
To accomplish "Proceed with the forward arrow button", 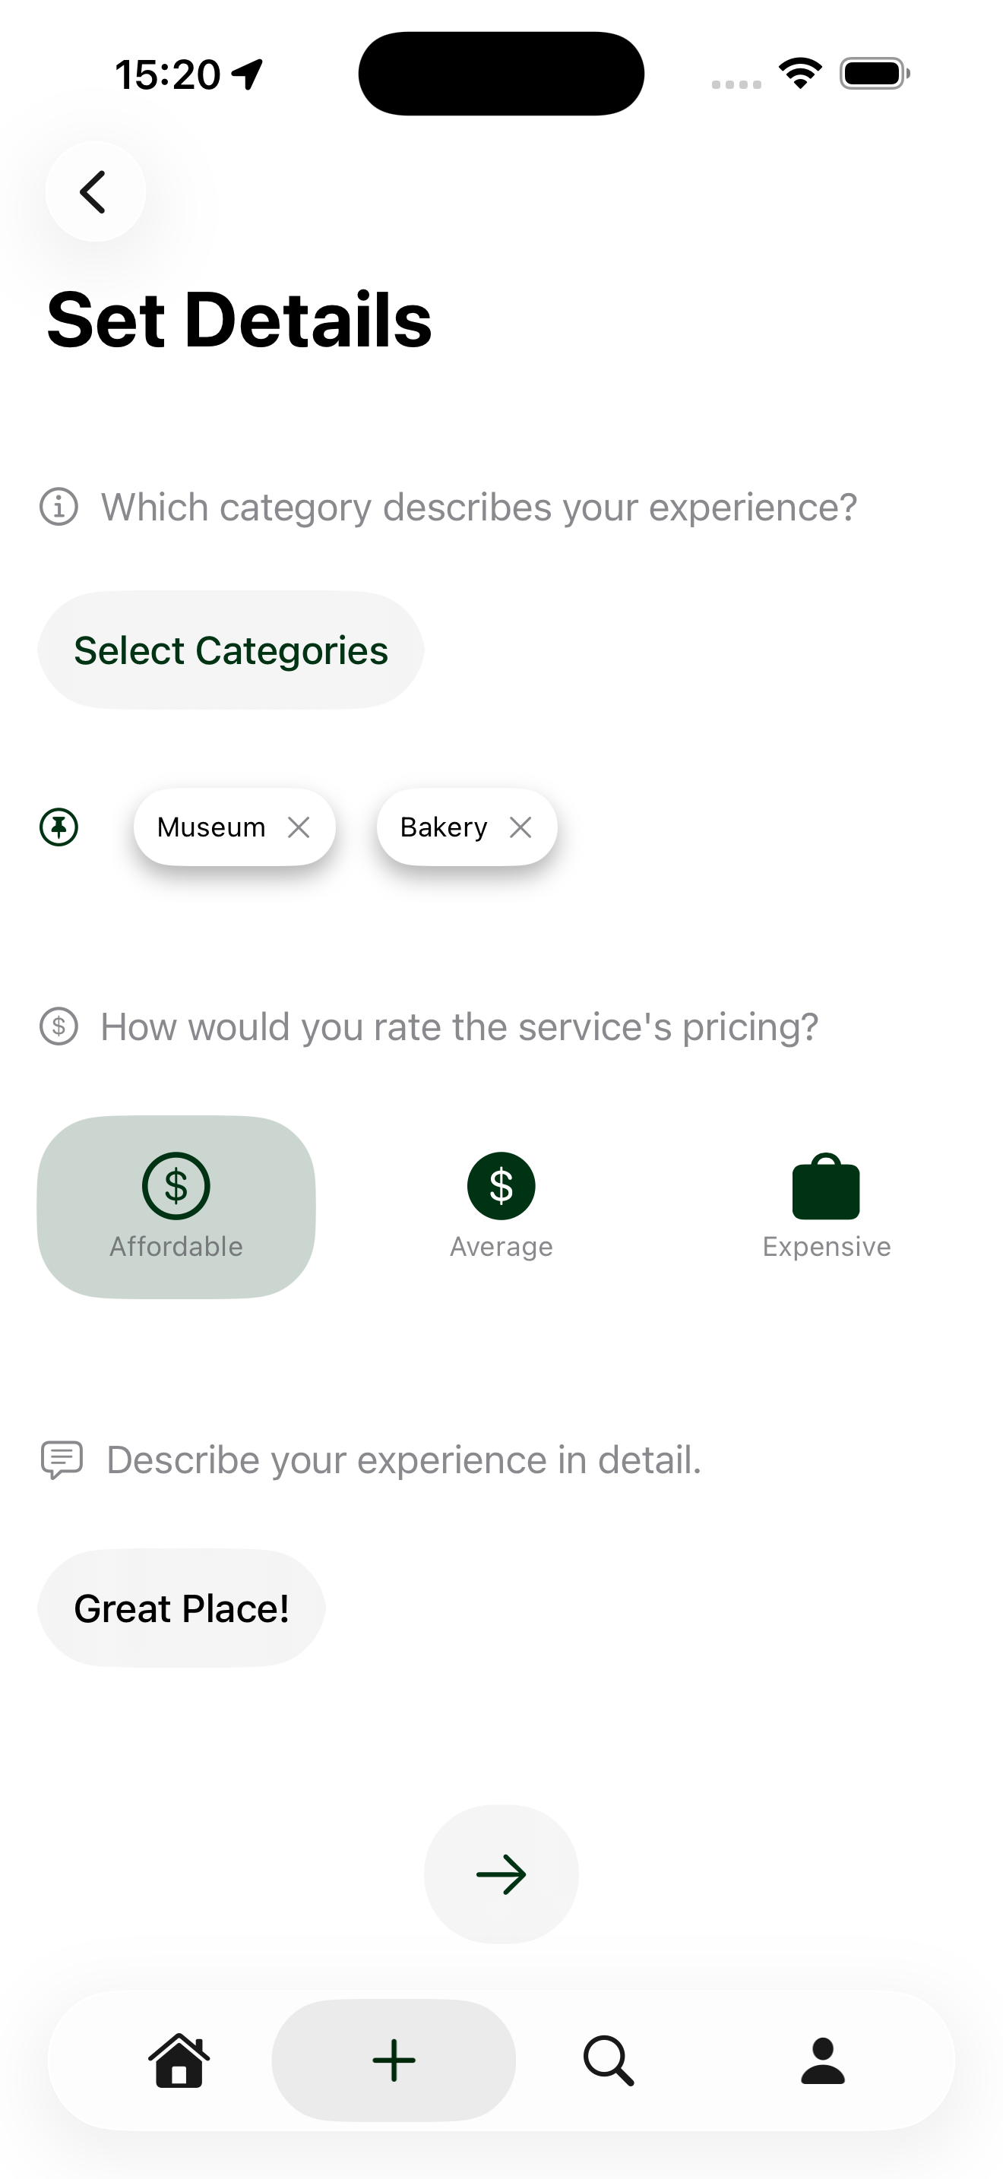I will point(501,1874).
